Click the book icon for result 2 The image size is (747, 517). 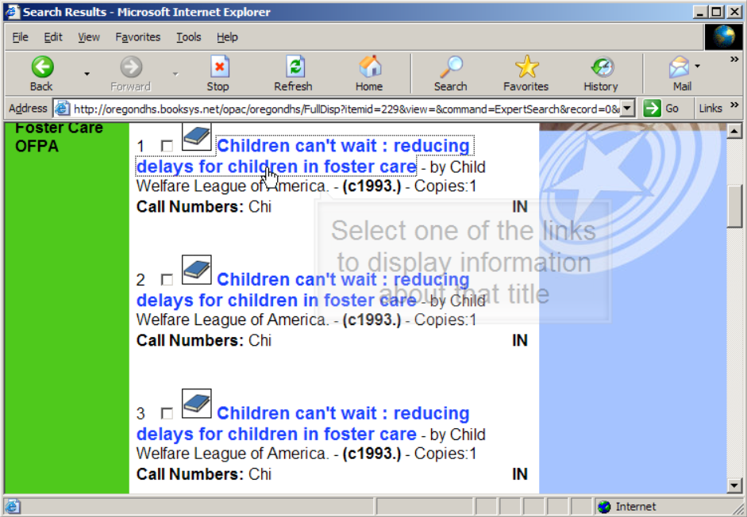tap(196, 270)
